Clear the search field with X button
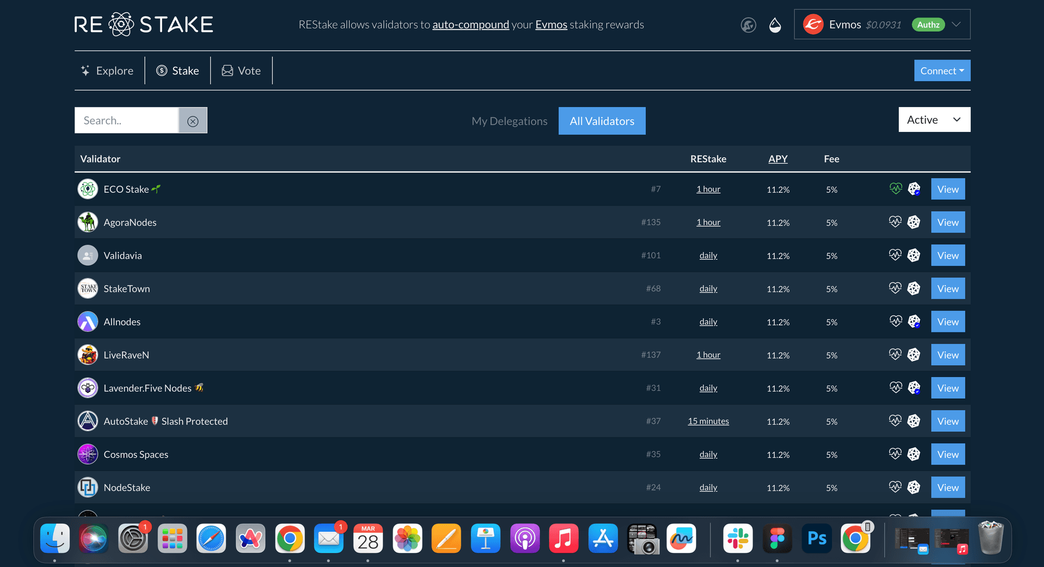 coord(193,121)
